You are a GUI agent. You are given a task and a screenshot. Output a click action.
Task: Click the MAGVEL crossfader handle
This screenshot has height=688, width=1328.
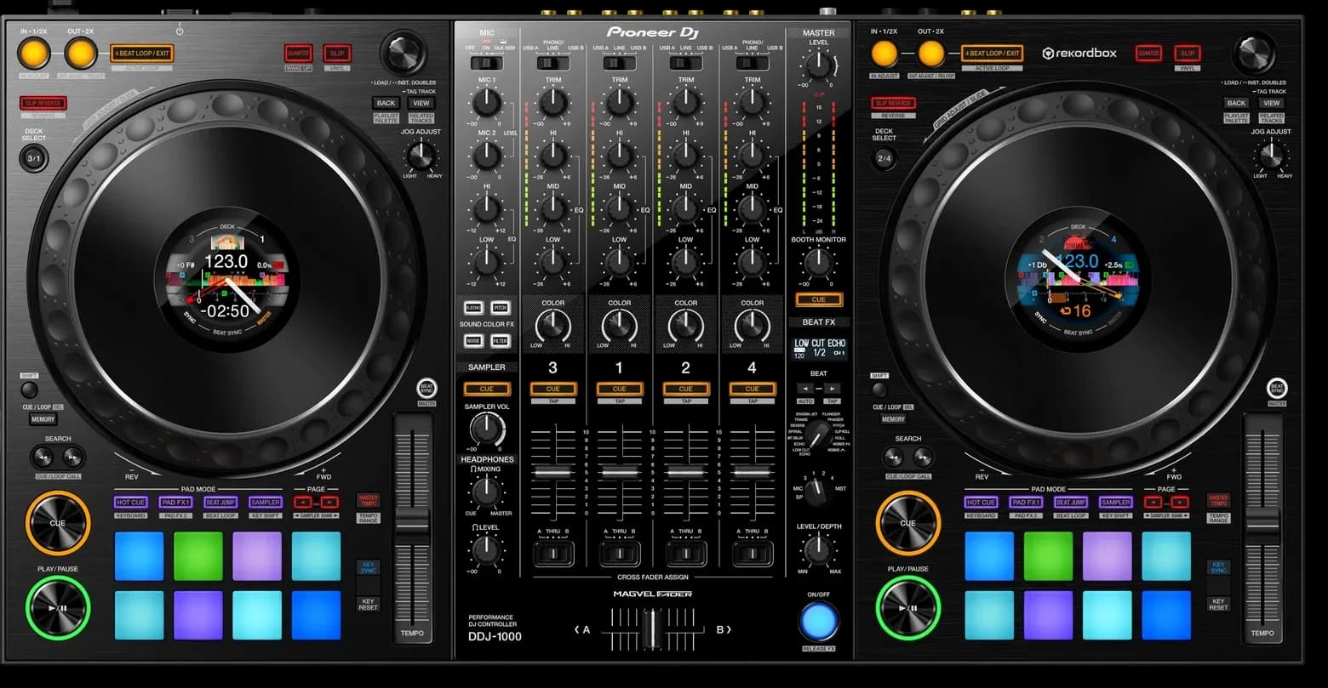651,630
